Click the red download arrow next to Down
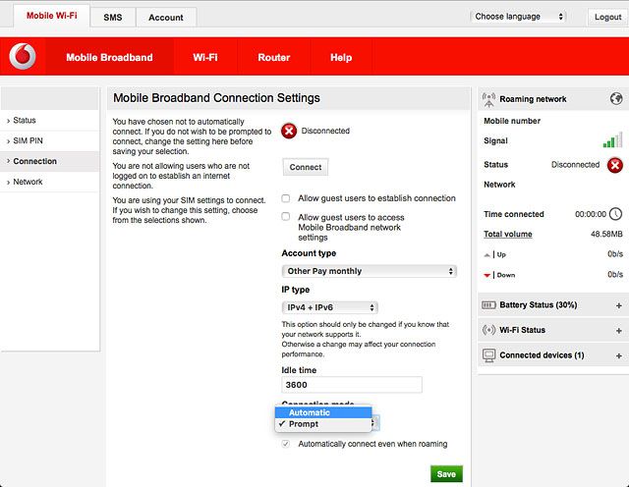Screen dimensions: 629x487 pyautogui.click(x=487, y=275)
